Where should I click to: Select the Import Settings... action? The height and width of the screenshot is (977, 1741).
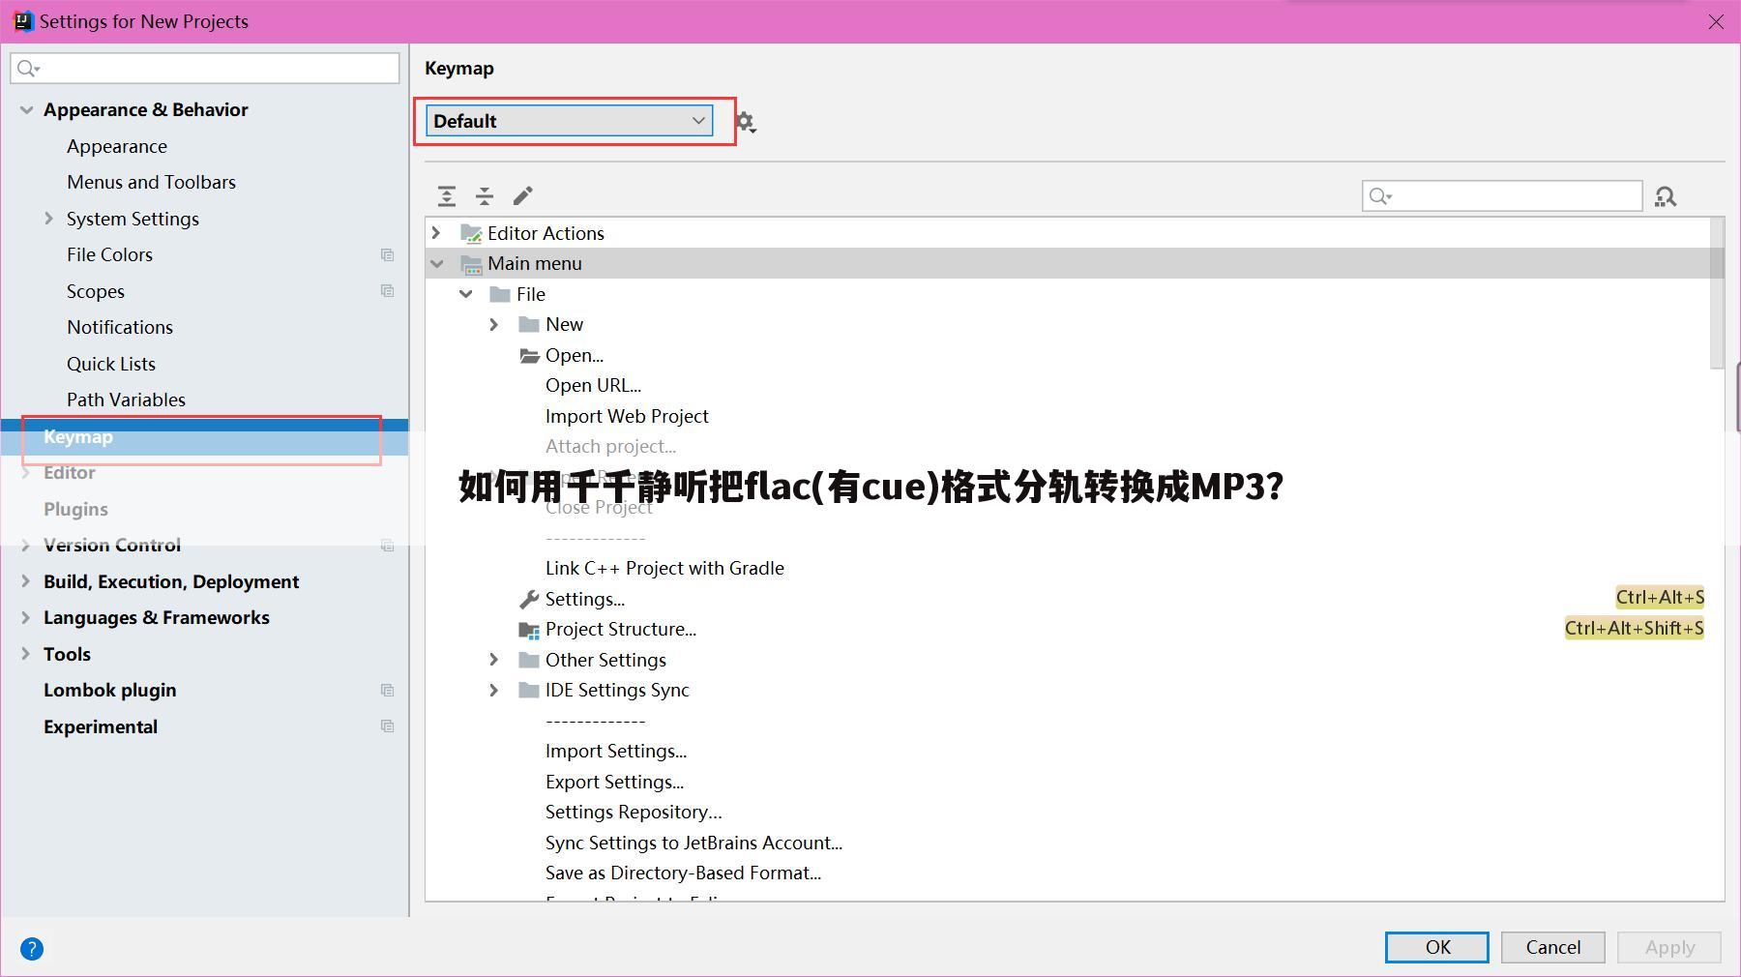coord(616,751)
